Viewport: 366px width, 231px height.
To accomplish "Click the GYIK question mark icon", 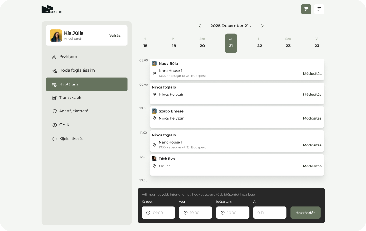I will [55, 125].
